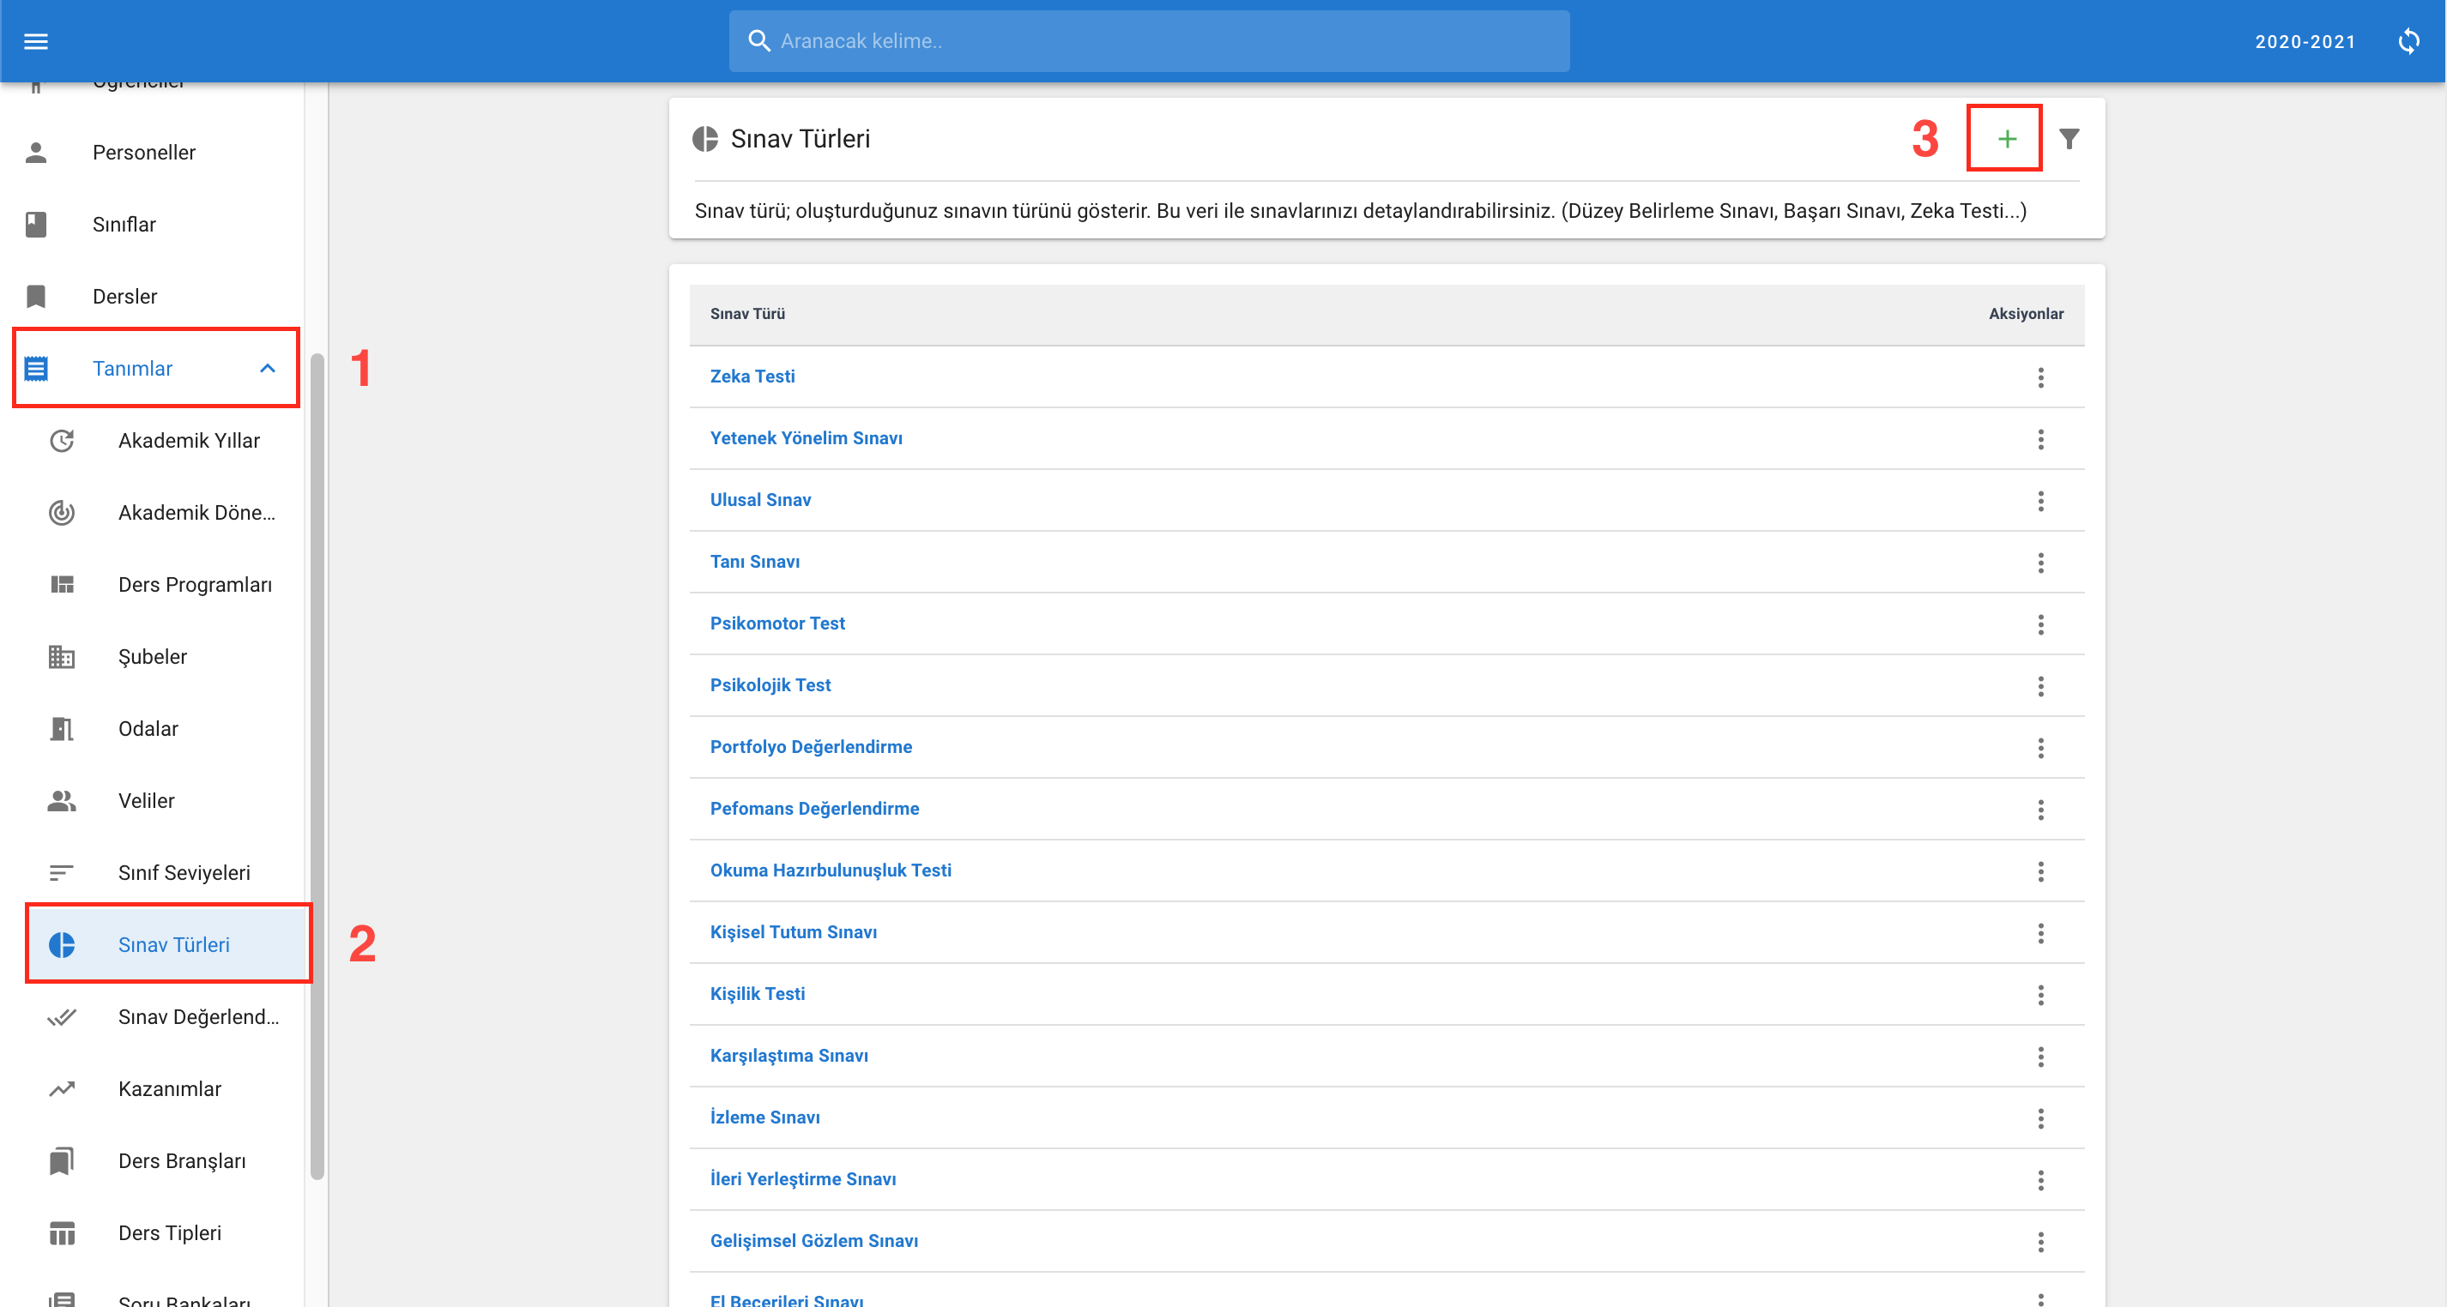The image size is (2447, 1307).
Task: Click the Sınav Türü column header
Action: click(x=747, y=313)
